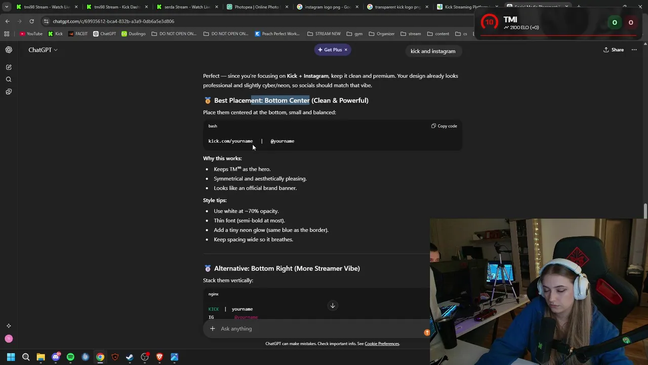
Task: Open the library icon in ChatGPT sidebar
Action: coord(9,92)
